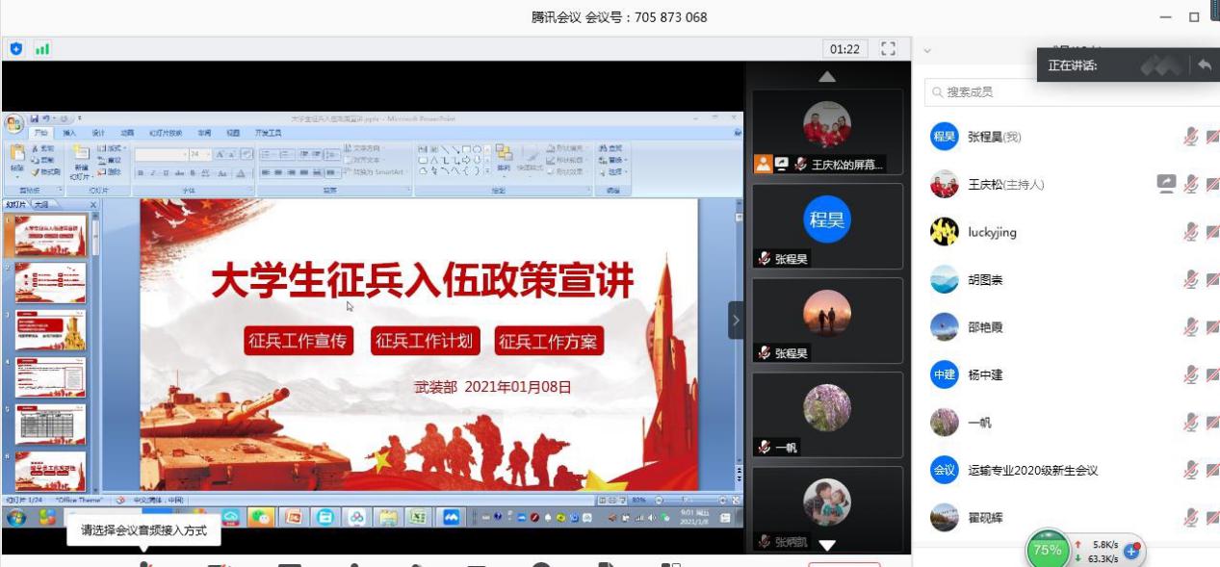1220x567 pixels.
Task: Click the blue plus on the network speed widget
Action: tap(1132, 551)
